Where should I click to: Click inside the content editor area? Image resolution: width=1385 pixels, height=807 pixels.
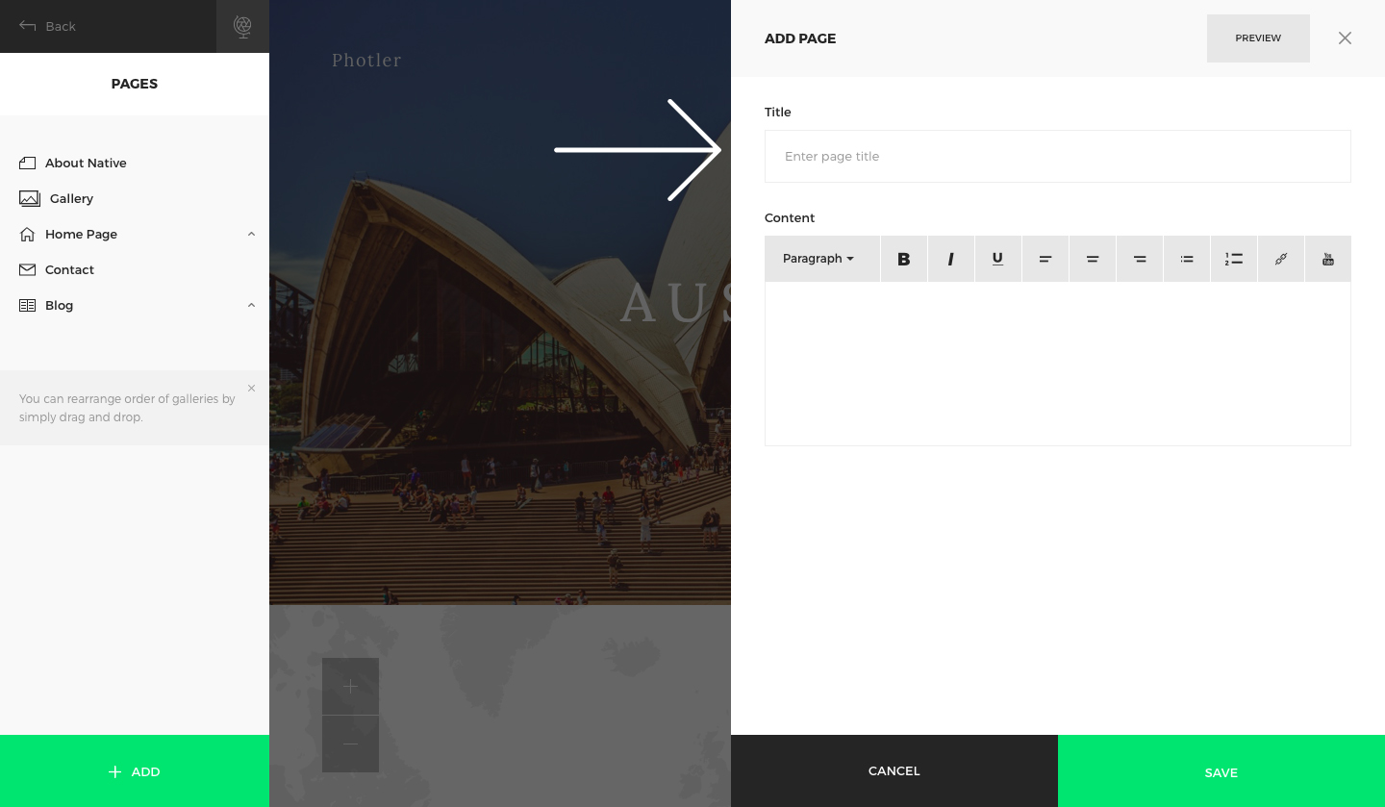tap(1058, 364)
